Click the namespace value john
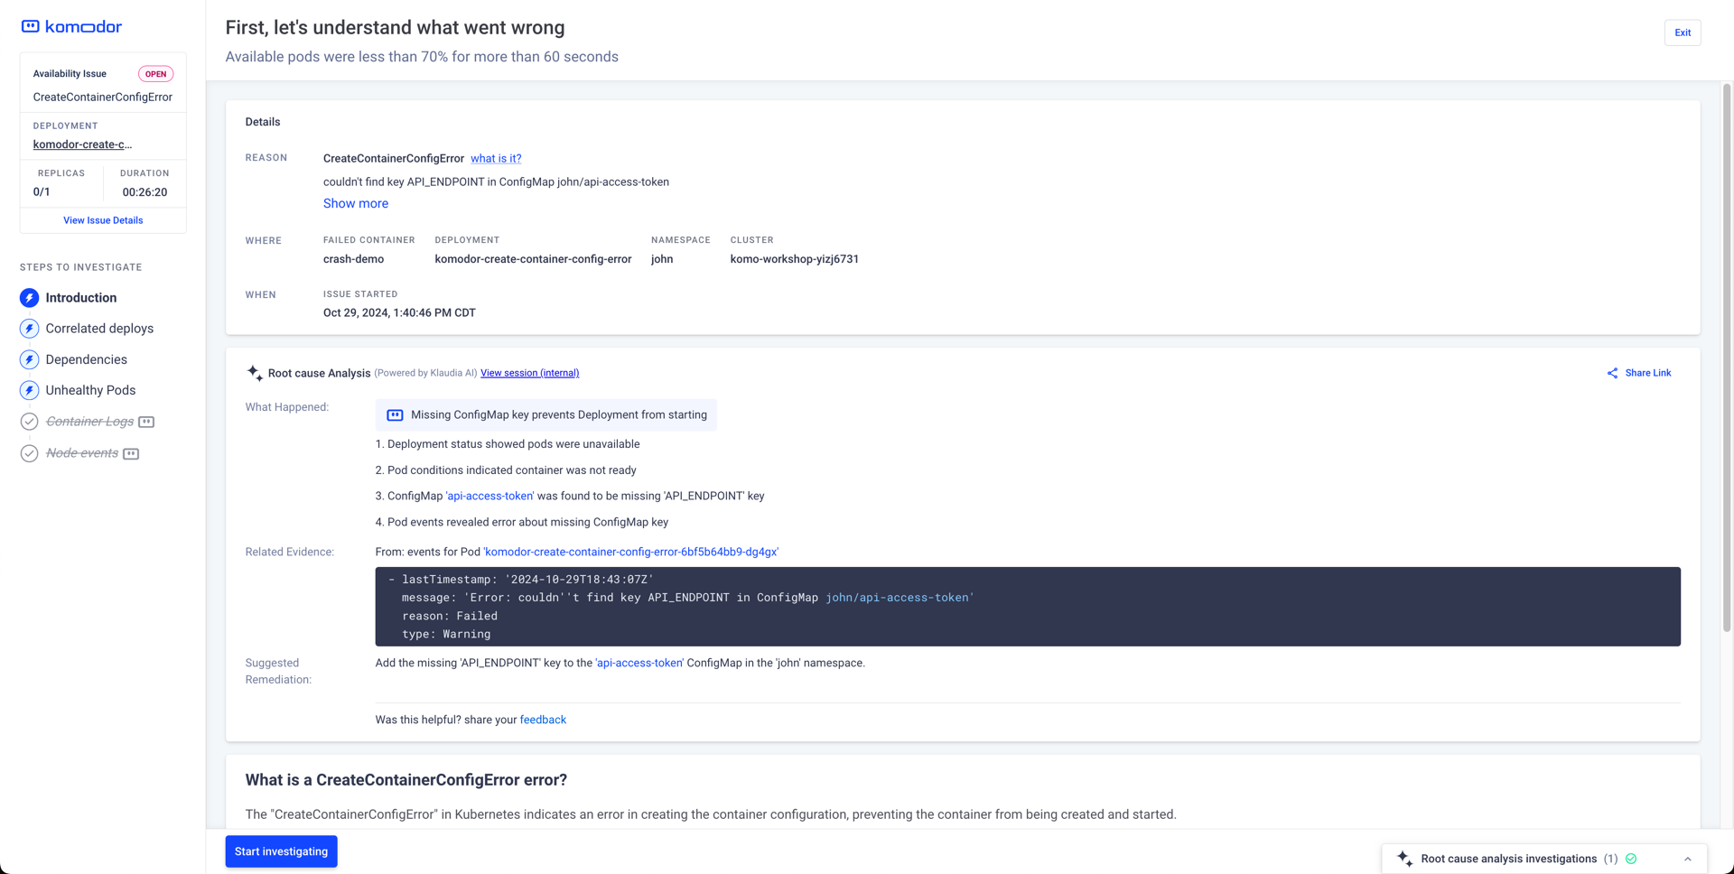Image resolution: width=1734 pixels, height=874 pixels. (662, 259)
